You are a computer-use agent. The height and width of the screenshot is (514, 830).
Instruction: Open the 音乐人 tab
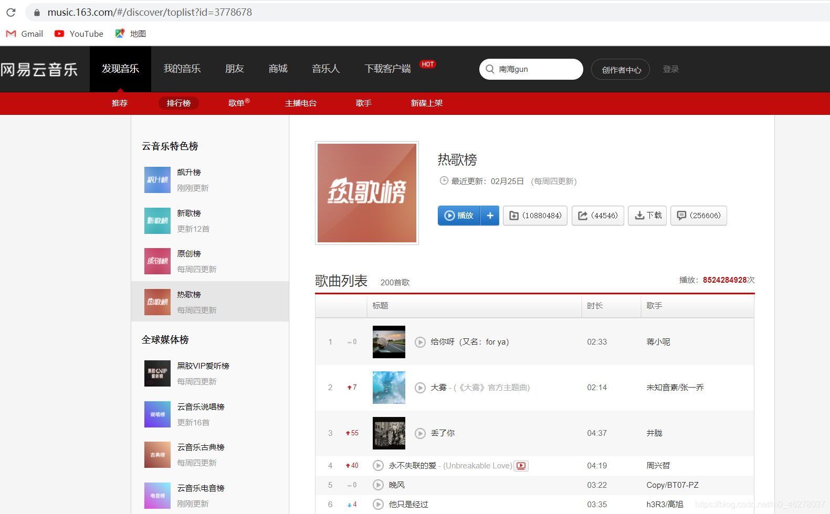(x=326, y=69)
